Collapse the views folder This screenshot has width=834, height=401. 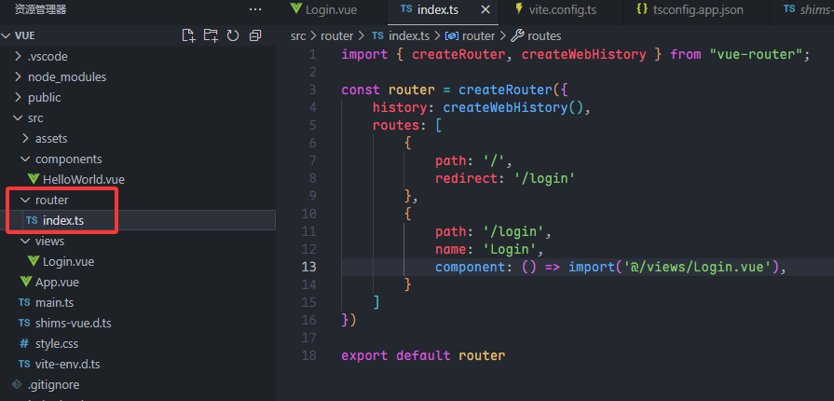point(49,241)
